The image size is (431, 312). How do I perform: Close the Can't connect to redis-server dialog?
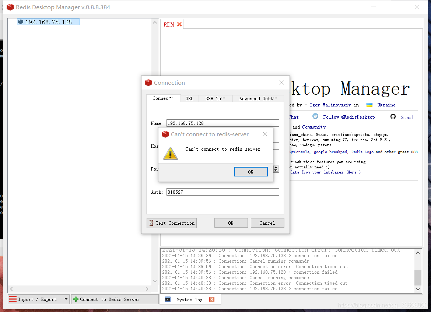coord(265,134)
